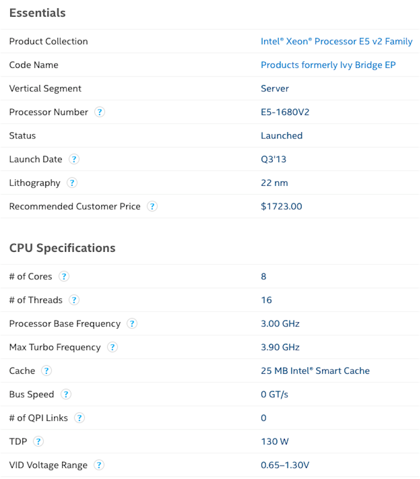
Task: Click Max Turbo Frequency question mark icon
Action: [112, 347]
